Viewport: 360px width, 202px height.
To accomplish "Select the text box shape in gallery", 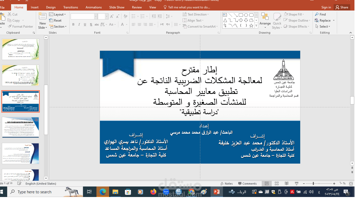I will point(225,15).
